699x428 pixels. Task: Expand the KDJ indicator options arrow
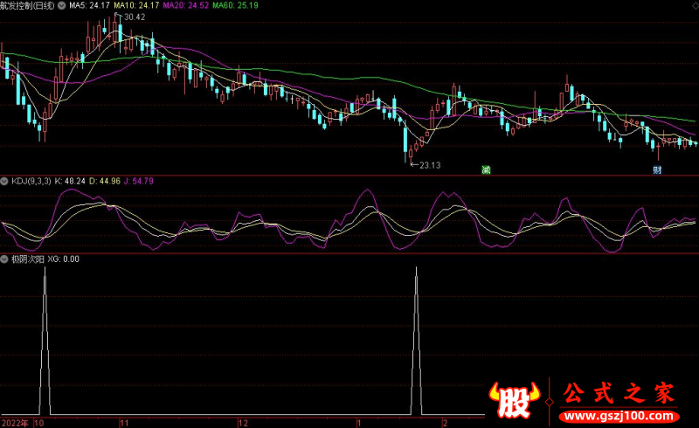5,181
